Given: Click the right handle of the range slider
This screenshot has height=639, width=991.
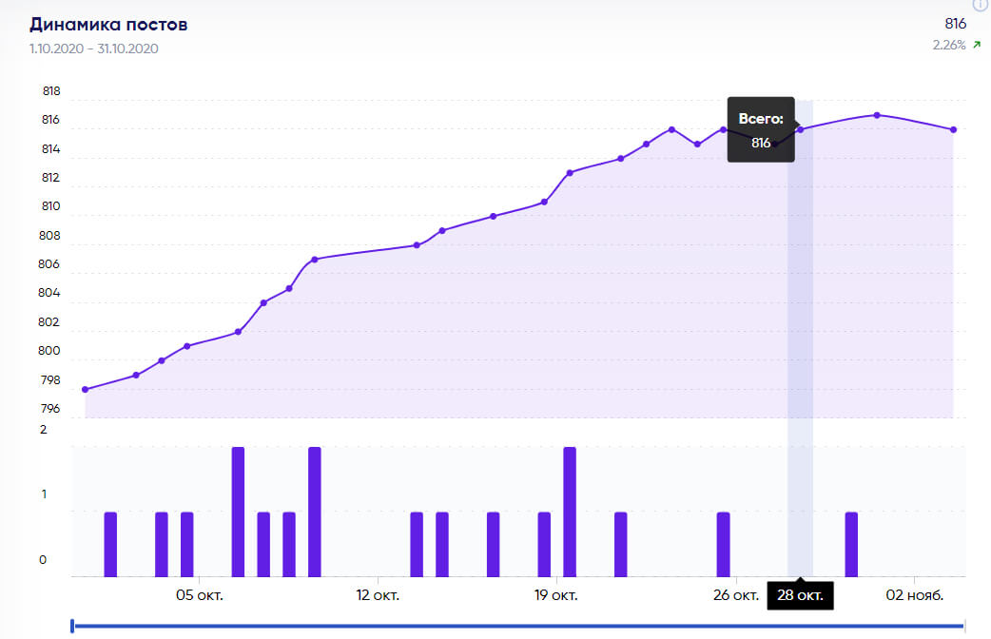Looking at the screenshot, I should pos(964,625).
